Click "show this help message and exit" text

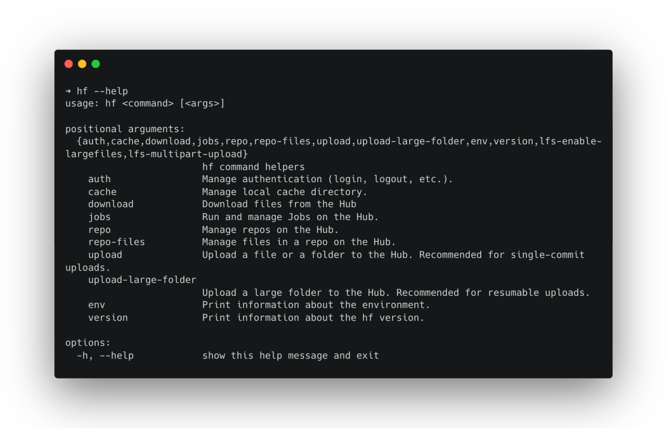(x=291, y=355)
